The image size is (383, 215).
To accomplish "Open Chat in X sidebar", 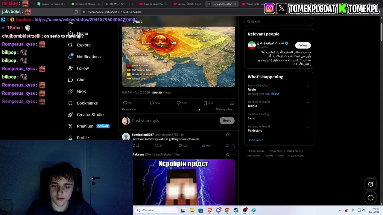I will 77,80.
